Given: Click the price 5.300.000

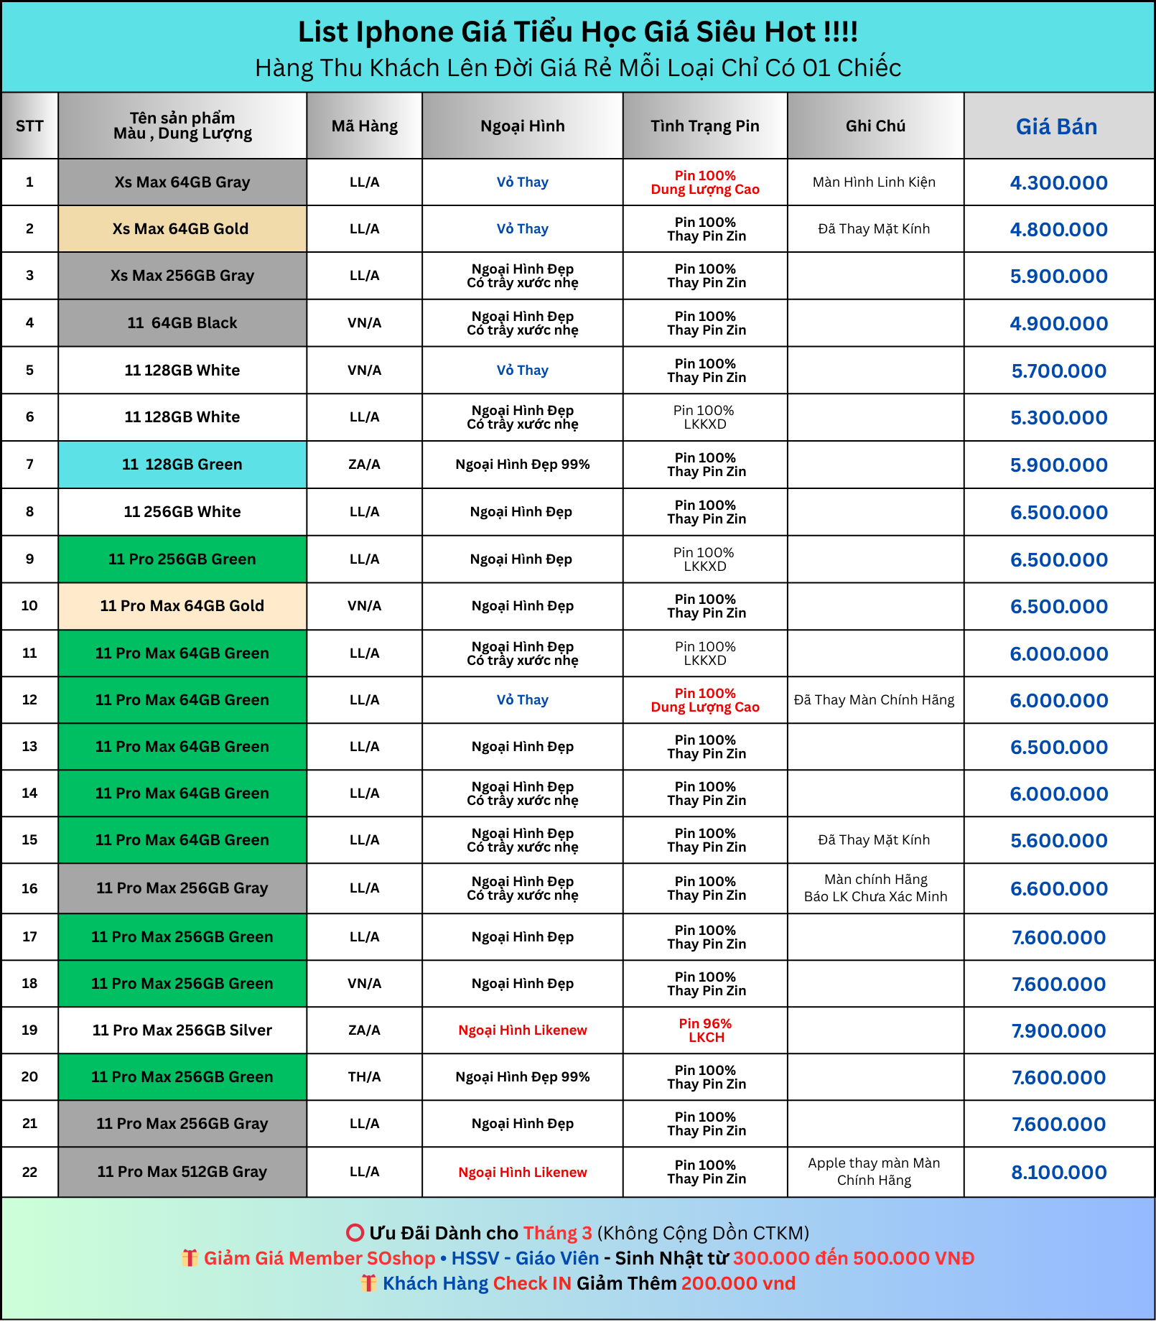Looking at the screenshot, I should pos(1059,418).
